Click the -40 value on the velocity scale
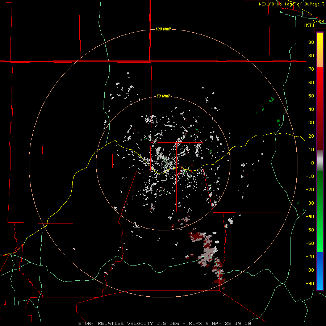Image resolution: width=326 pixels, height=326 pixels. pos(310,217)
